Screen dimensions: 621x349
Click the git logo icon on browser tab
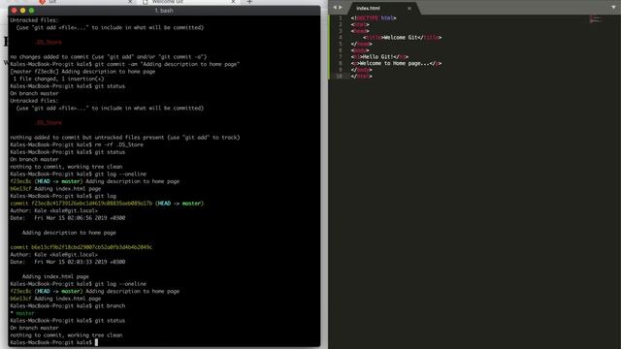pos(43,2)
